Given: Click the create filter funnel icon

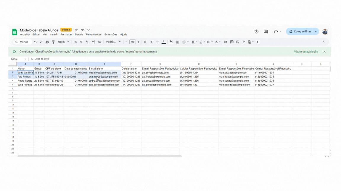Looking at the screenshot, I should tap(244, 42).
